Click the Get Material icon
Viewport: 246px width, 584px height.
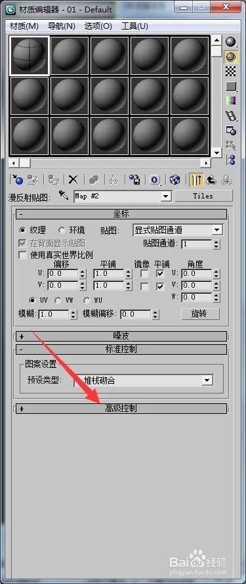click(17, 180)
